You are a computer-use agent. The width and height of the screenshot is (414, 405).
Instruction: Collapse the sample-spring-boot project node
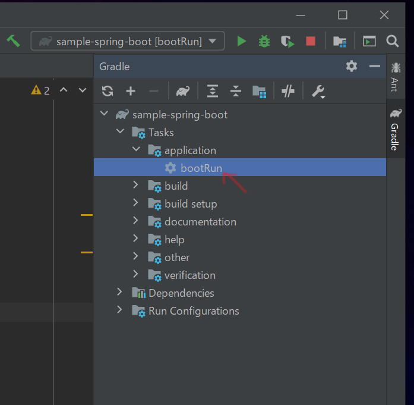(105, 114)
